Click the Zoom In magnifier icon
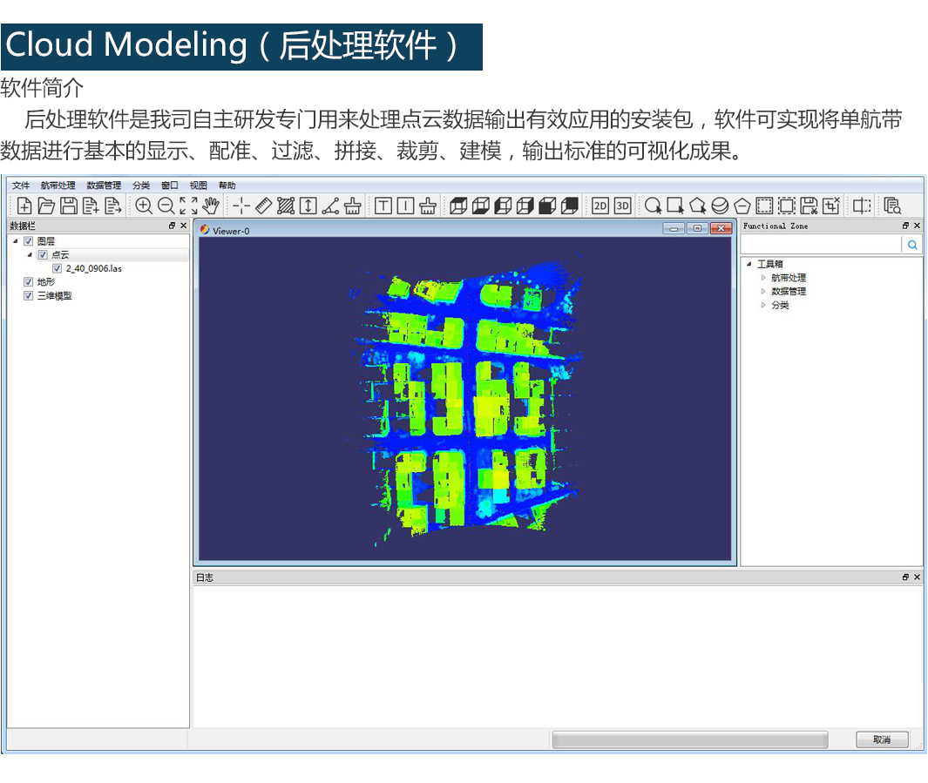 (x=144, y=206)
